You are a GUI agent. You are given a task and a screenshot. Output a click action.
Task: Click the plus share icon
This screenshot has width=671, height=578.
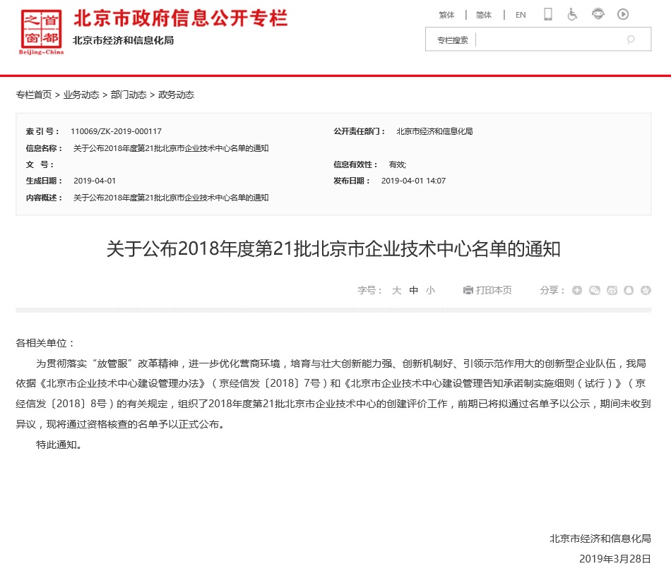[x=577, y=290]
